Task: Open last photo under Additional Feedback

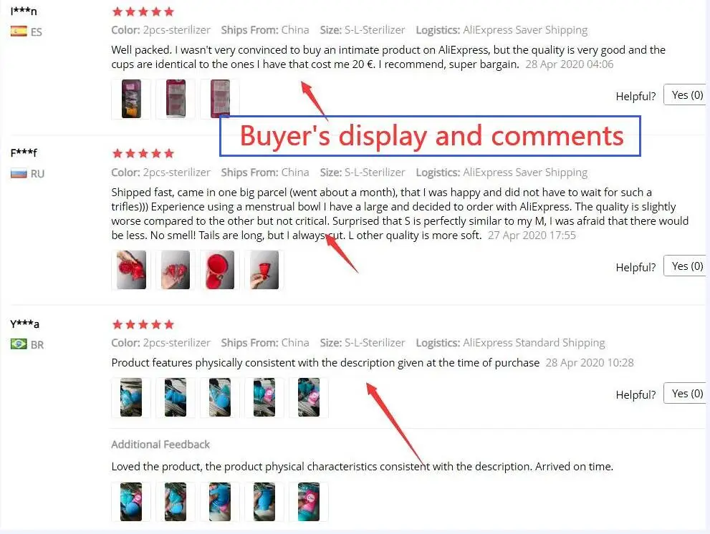Action: (309, 501)
